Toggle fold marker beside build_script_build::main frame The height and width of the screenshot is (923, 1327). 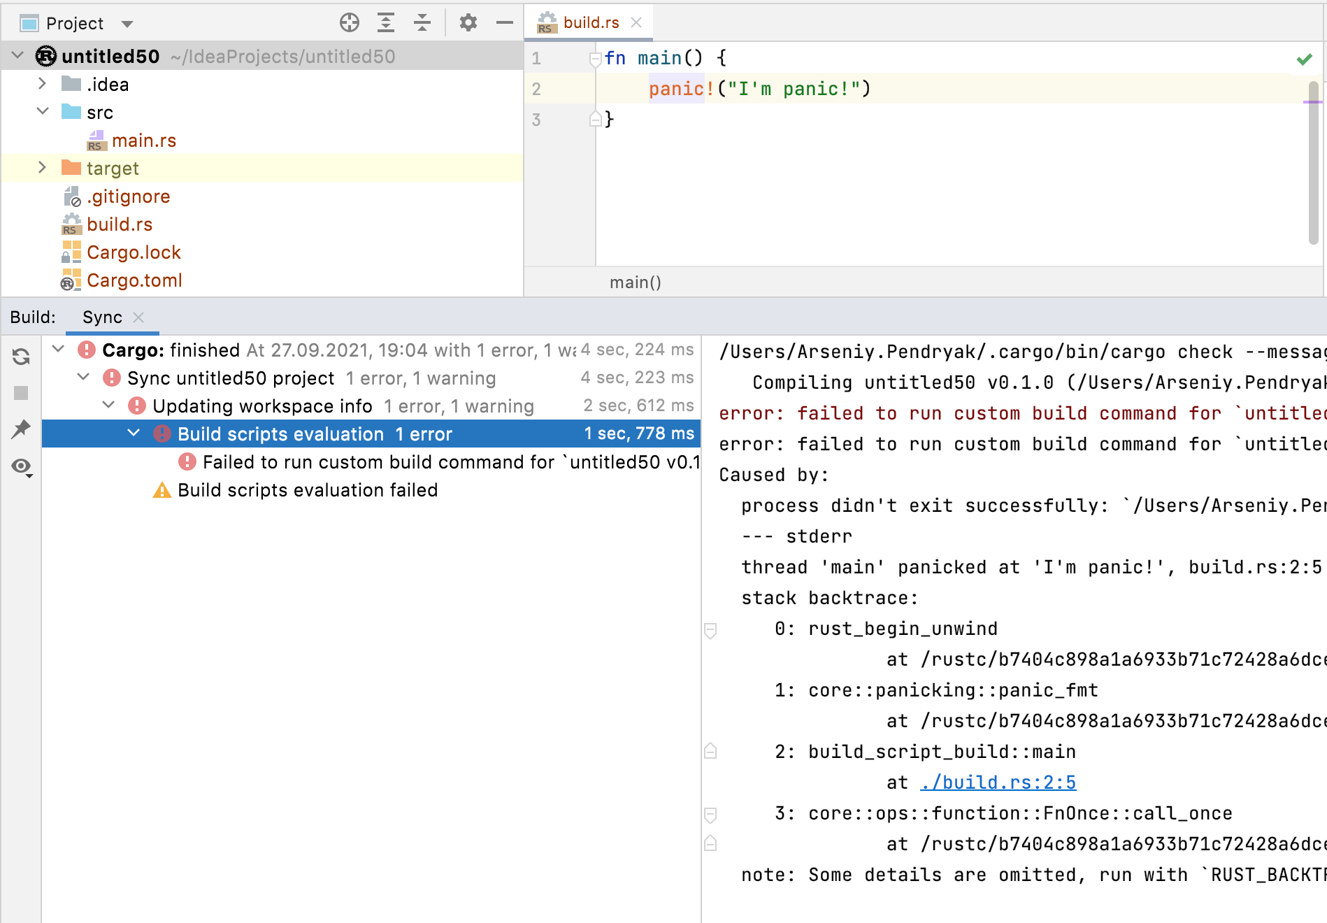(x=710, y=751)
